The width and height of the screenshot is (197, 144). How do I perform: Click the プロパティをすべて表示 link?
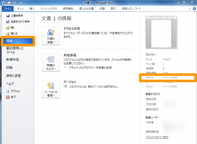click(x=157, y=137)
